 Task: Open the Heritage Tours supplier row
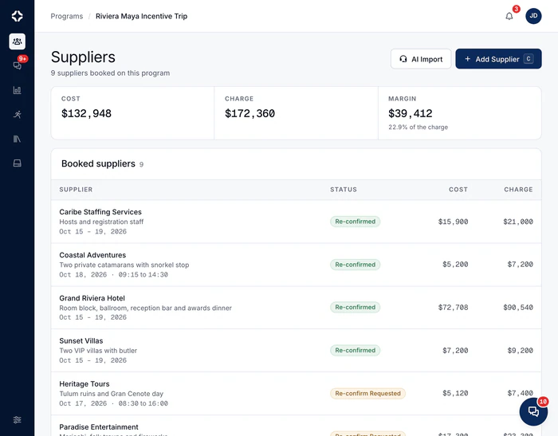[296, 394]
